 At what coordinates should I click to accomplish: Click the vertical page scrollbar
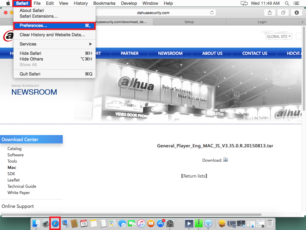(x=304, y=69)
